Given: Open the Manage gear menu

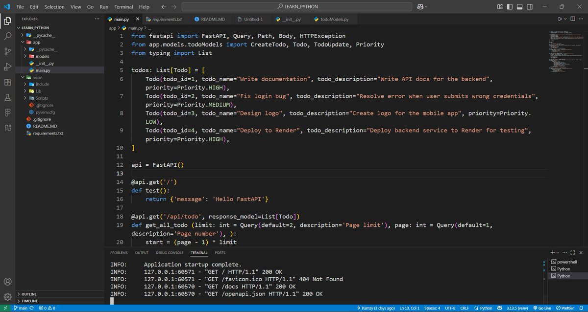Looking at the screenshot, I should point(7,297).
